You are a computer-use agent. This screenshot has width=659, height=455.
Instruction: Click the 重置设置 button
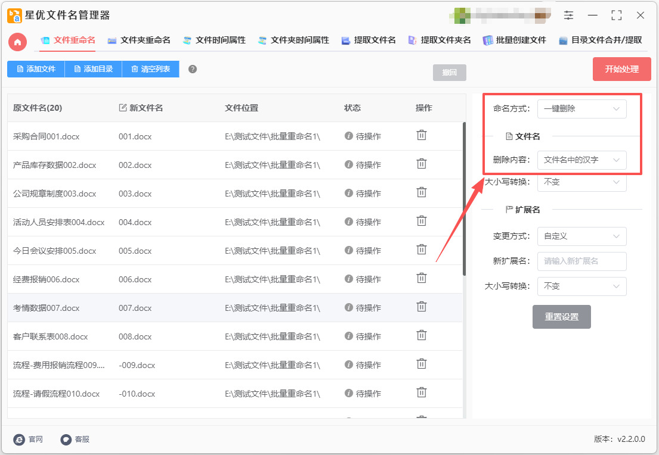561,317
